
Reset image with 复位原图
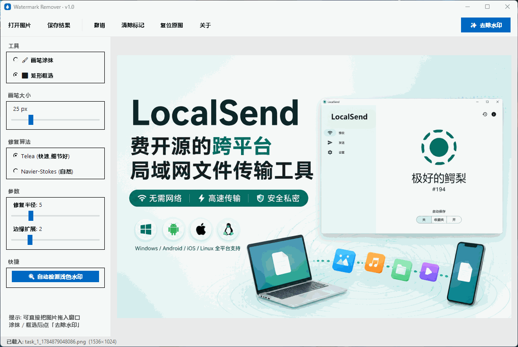coord(171,25)
